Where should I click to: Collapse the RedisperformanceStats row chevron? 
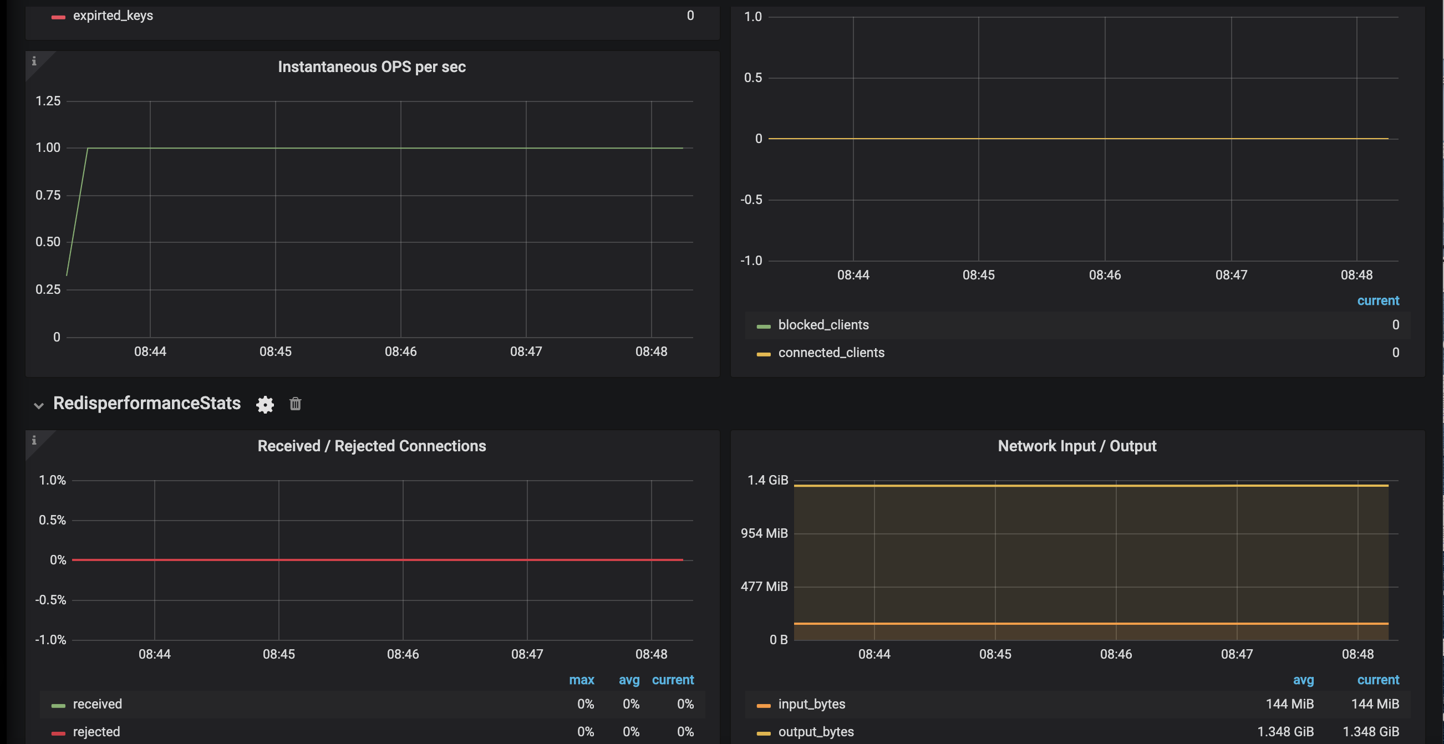point(39,405)
